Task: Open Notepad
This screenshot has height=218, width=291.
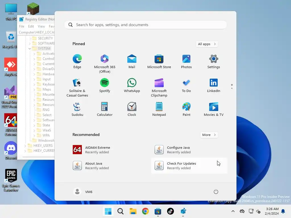Action: pyautogui.click(x=159, y=109)
